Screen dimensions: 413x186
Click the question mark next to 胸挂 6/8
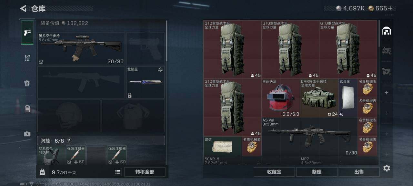click(68, 141)
